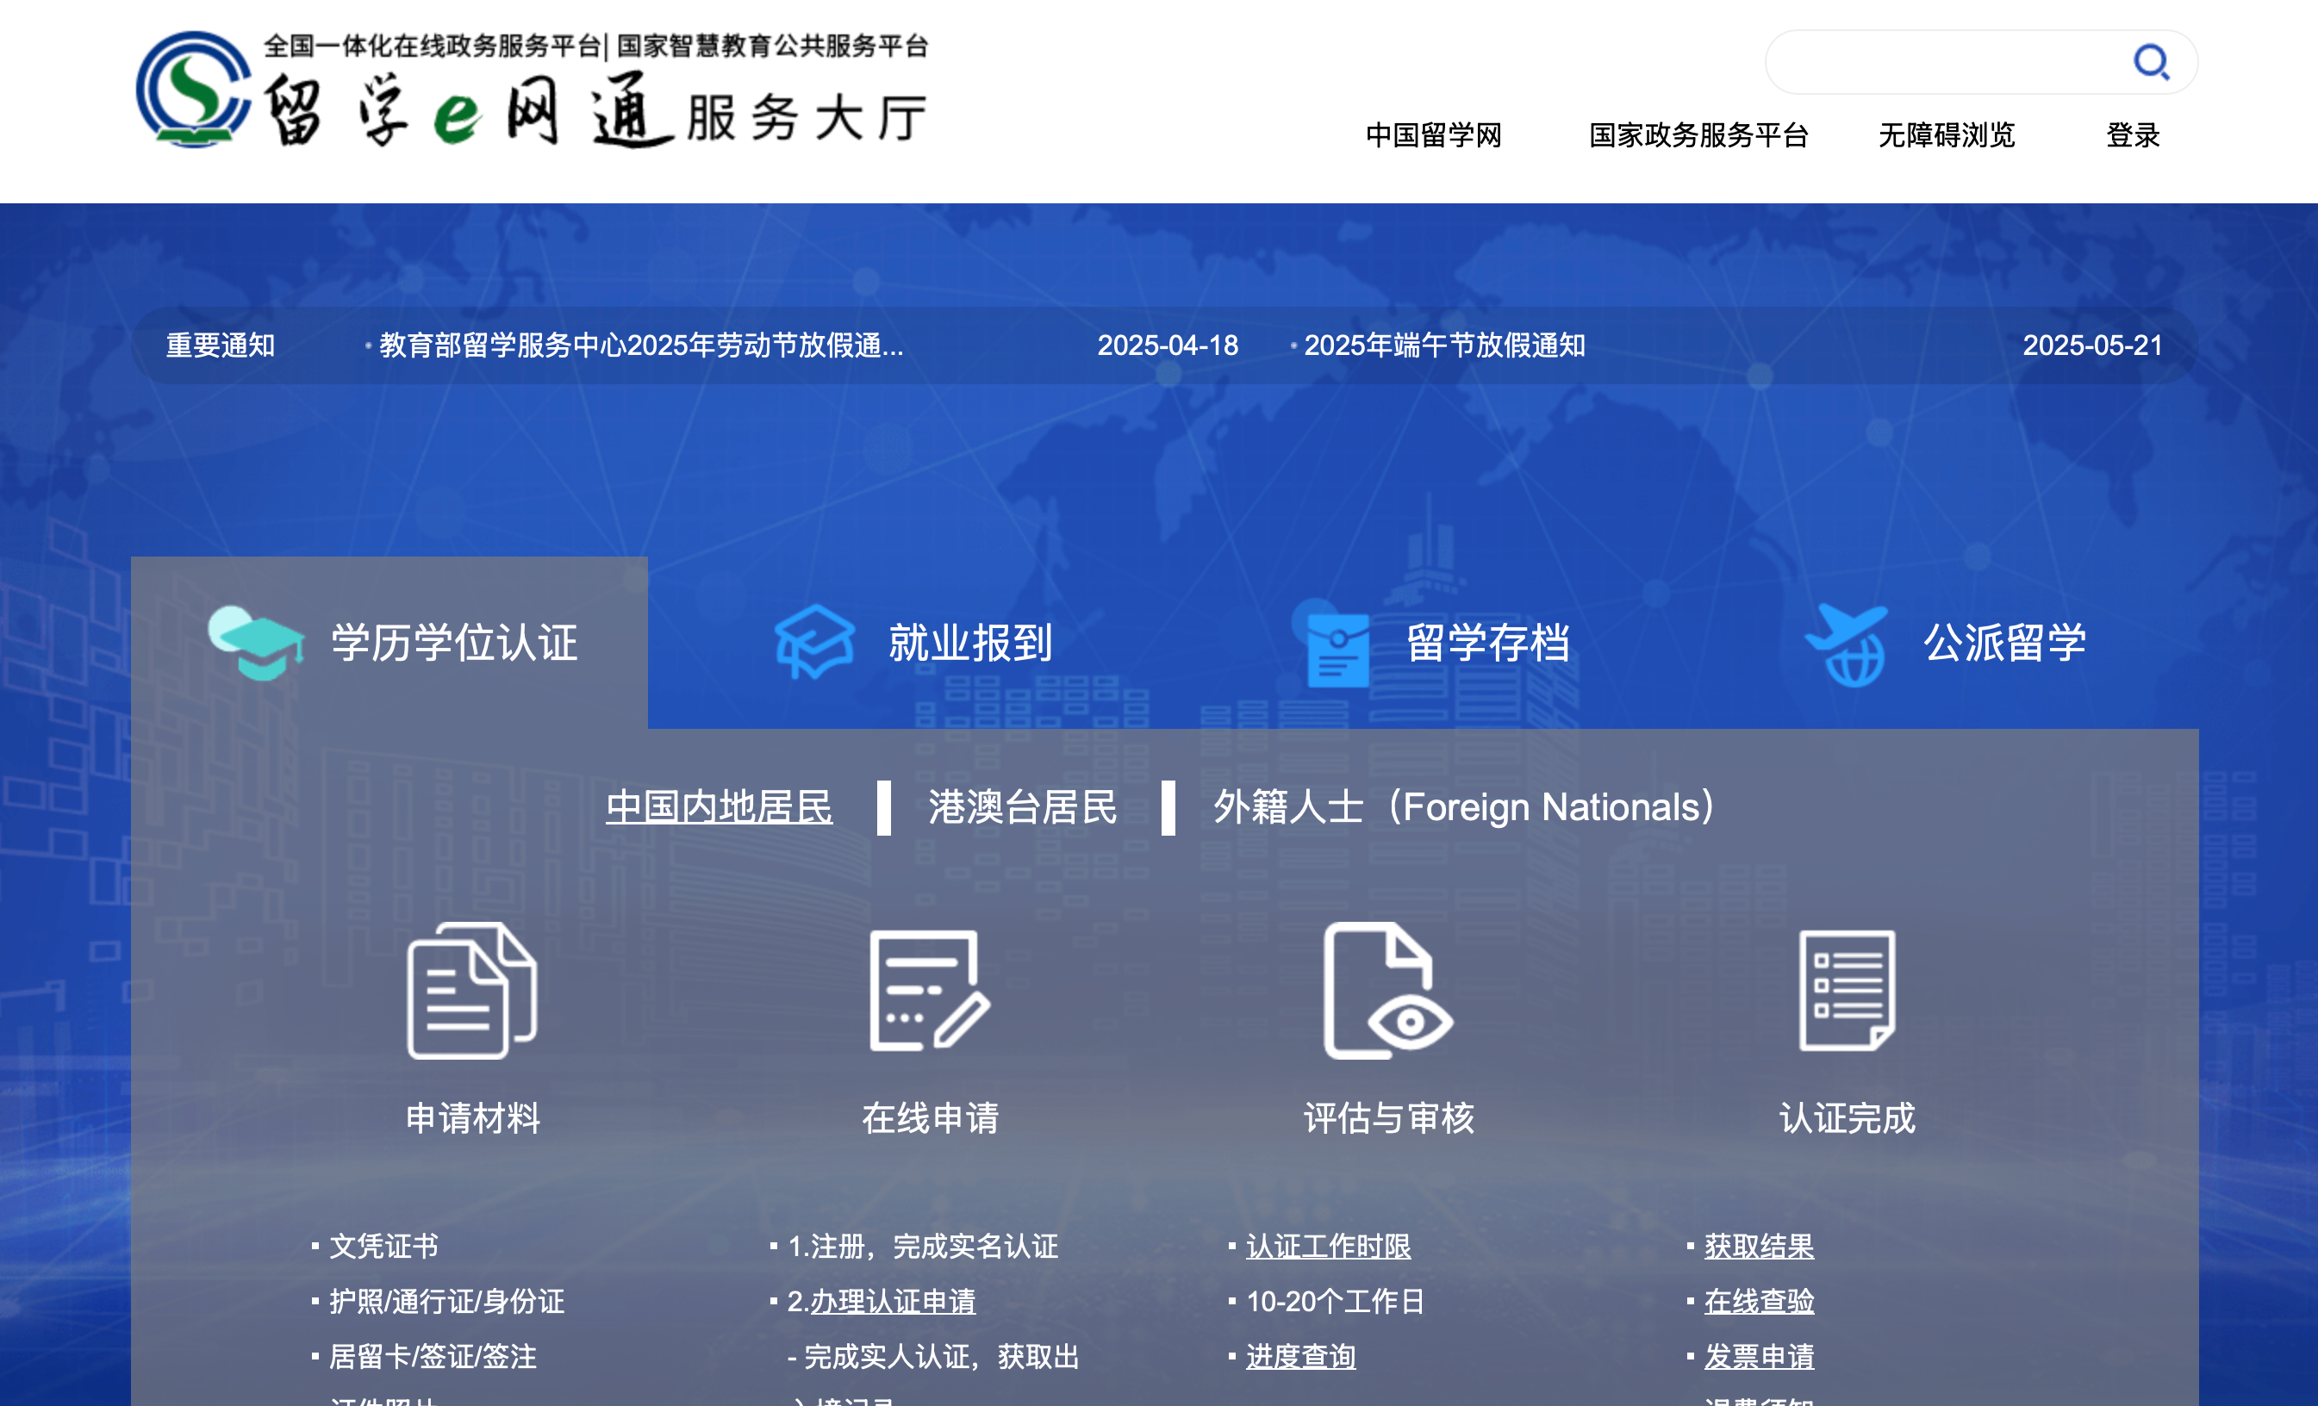Open 国家政务服务平台 link

(x=1698, y=135)
